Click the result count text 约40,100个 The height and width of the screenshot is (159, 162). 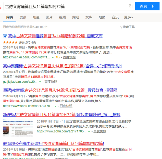click(x=40, y=27)
